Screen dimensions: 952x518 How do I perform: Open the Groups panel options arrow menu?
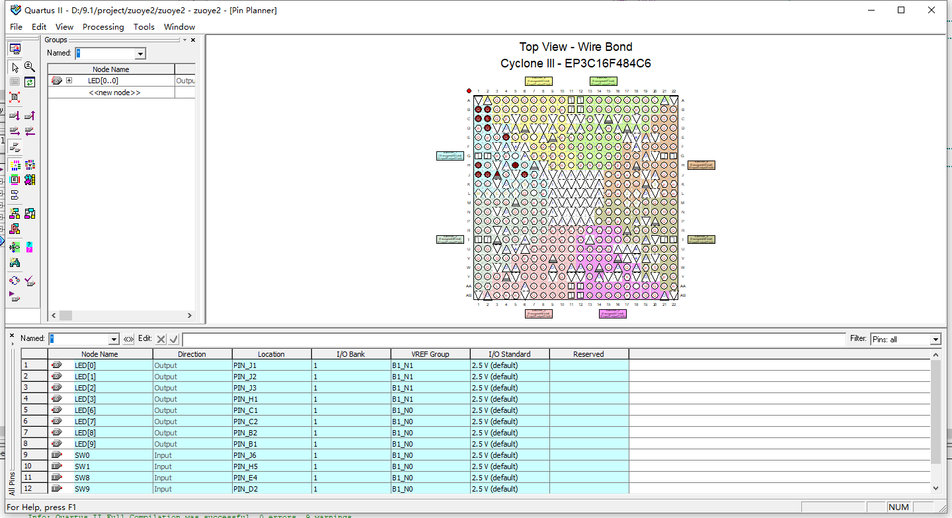pos(184,40)
